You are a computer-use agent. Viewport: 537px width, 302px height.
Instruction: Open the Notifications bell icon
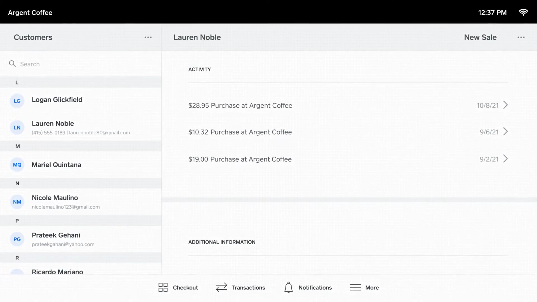(x=288, y=287)
